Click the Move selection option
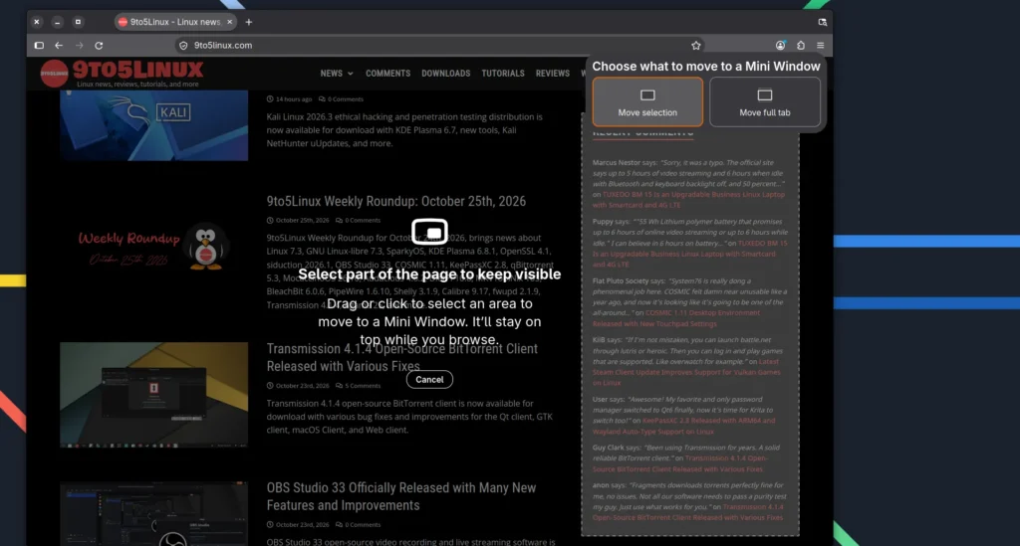 coord(647,101)
